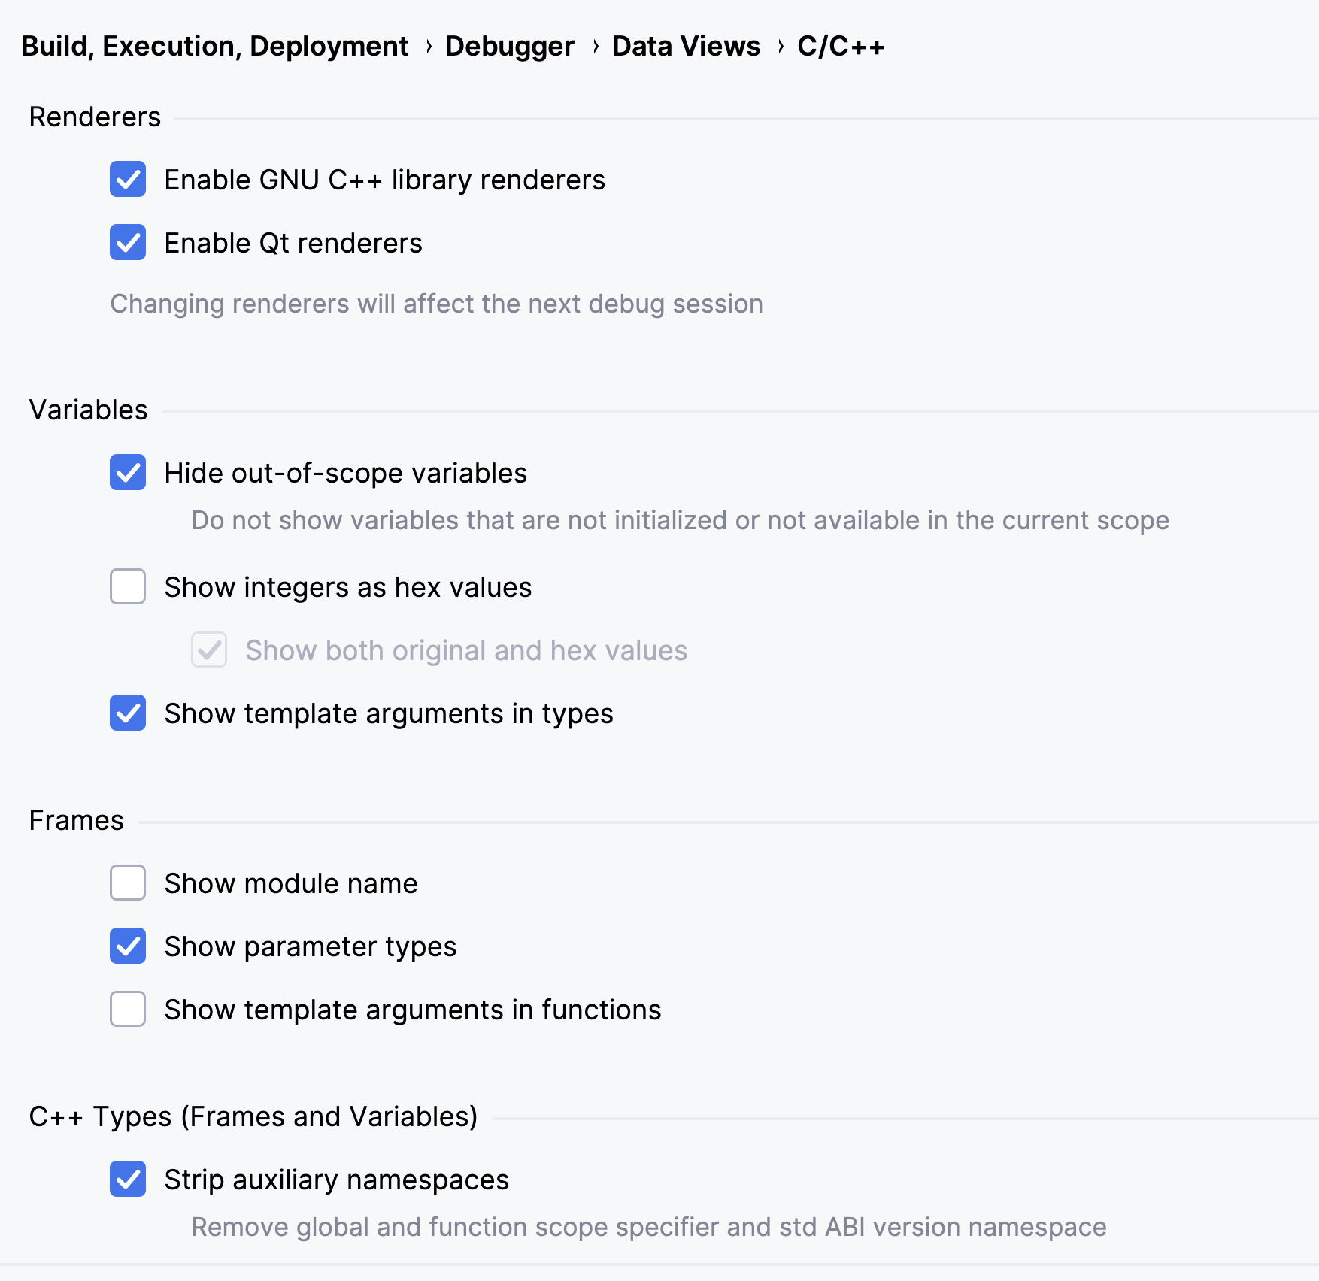
Task: Uncheck "Strip auxiliary namespaces"
Action: point(128,1180)
